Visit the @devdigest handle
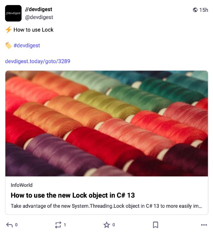 click(39, 17)
